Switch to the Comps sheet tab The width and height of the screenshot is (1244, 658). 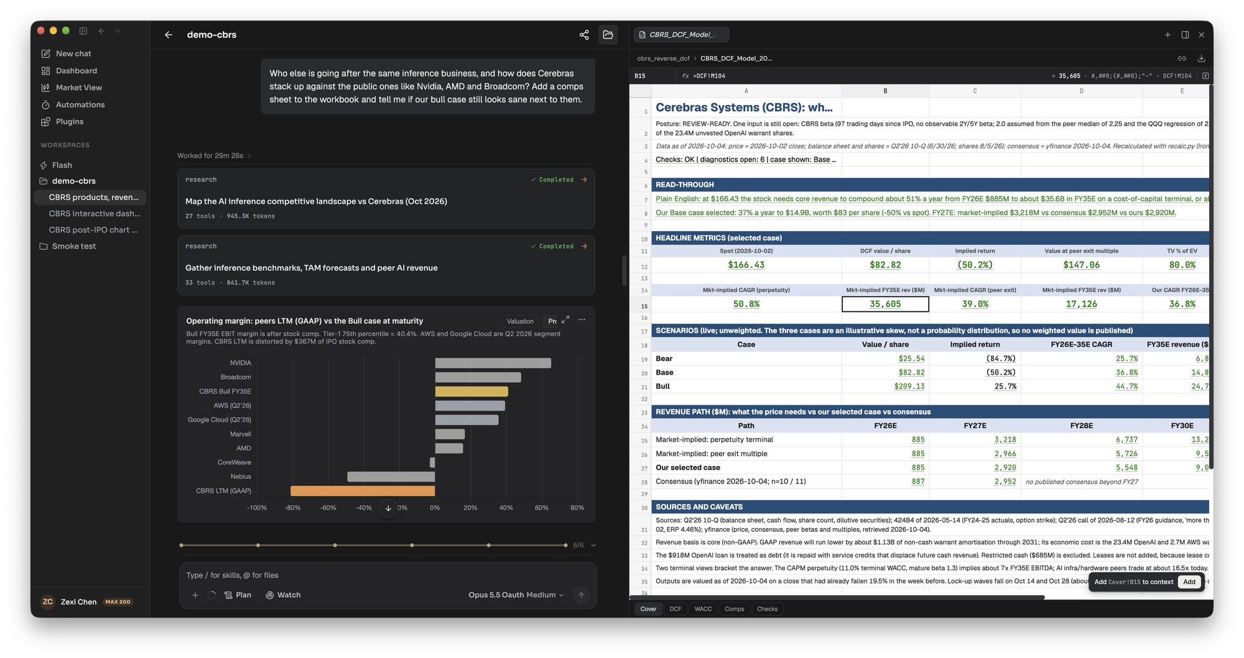click(734, 609)
